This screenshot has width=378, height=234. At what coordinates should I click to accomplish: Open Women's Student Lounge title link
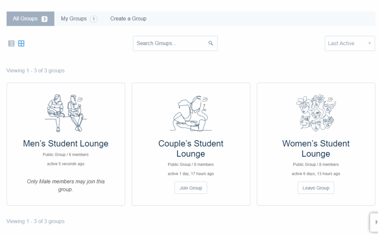316,148
